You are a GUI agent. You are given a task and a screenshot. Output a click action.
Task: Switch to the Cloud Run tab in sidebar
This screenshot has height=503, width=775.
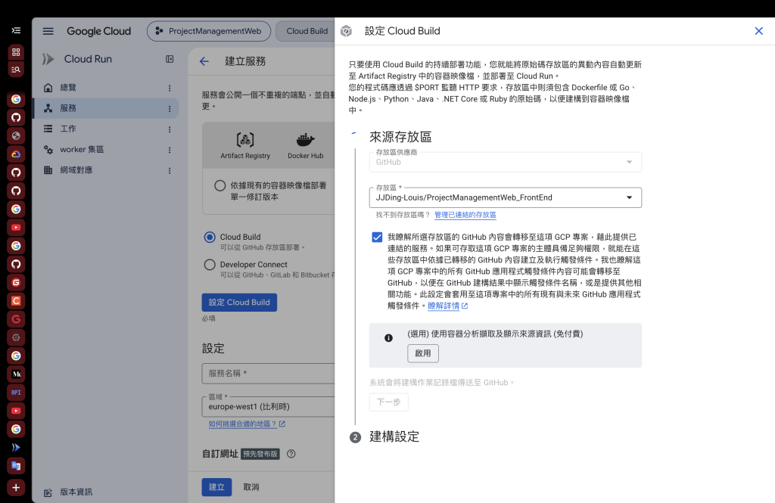coord(16,447)
